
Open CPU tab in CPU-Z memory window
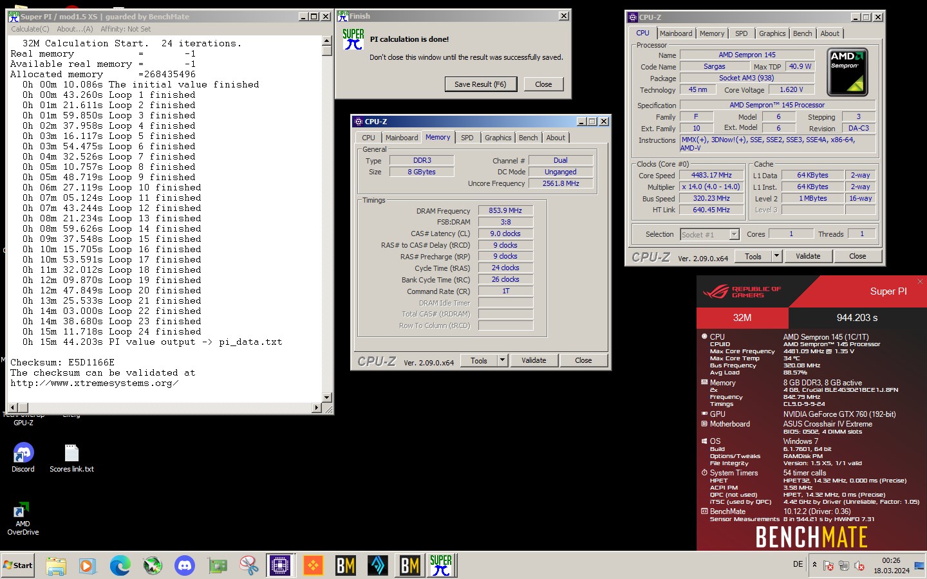(368, 138)
